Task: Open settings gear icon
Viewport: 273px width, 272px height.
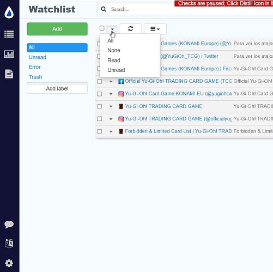Action: (x=9, y=263)
